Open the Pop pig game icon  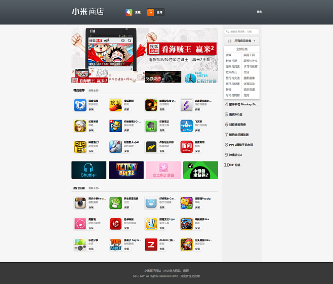point(186,203)
